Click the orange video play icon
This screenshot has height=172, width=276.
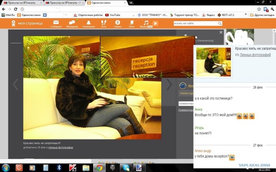155,23
